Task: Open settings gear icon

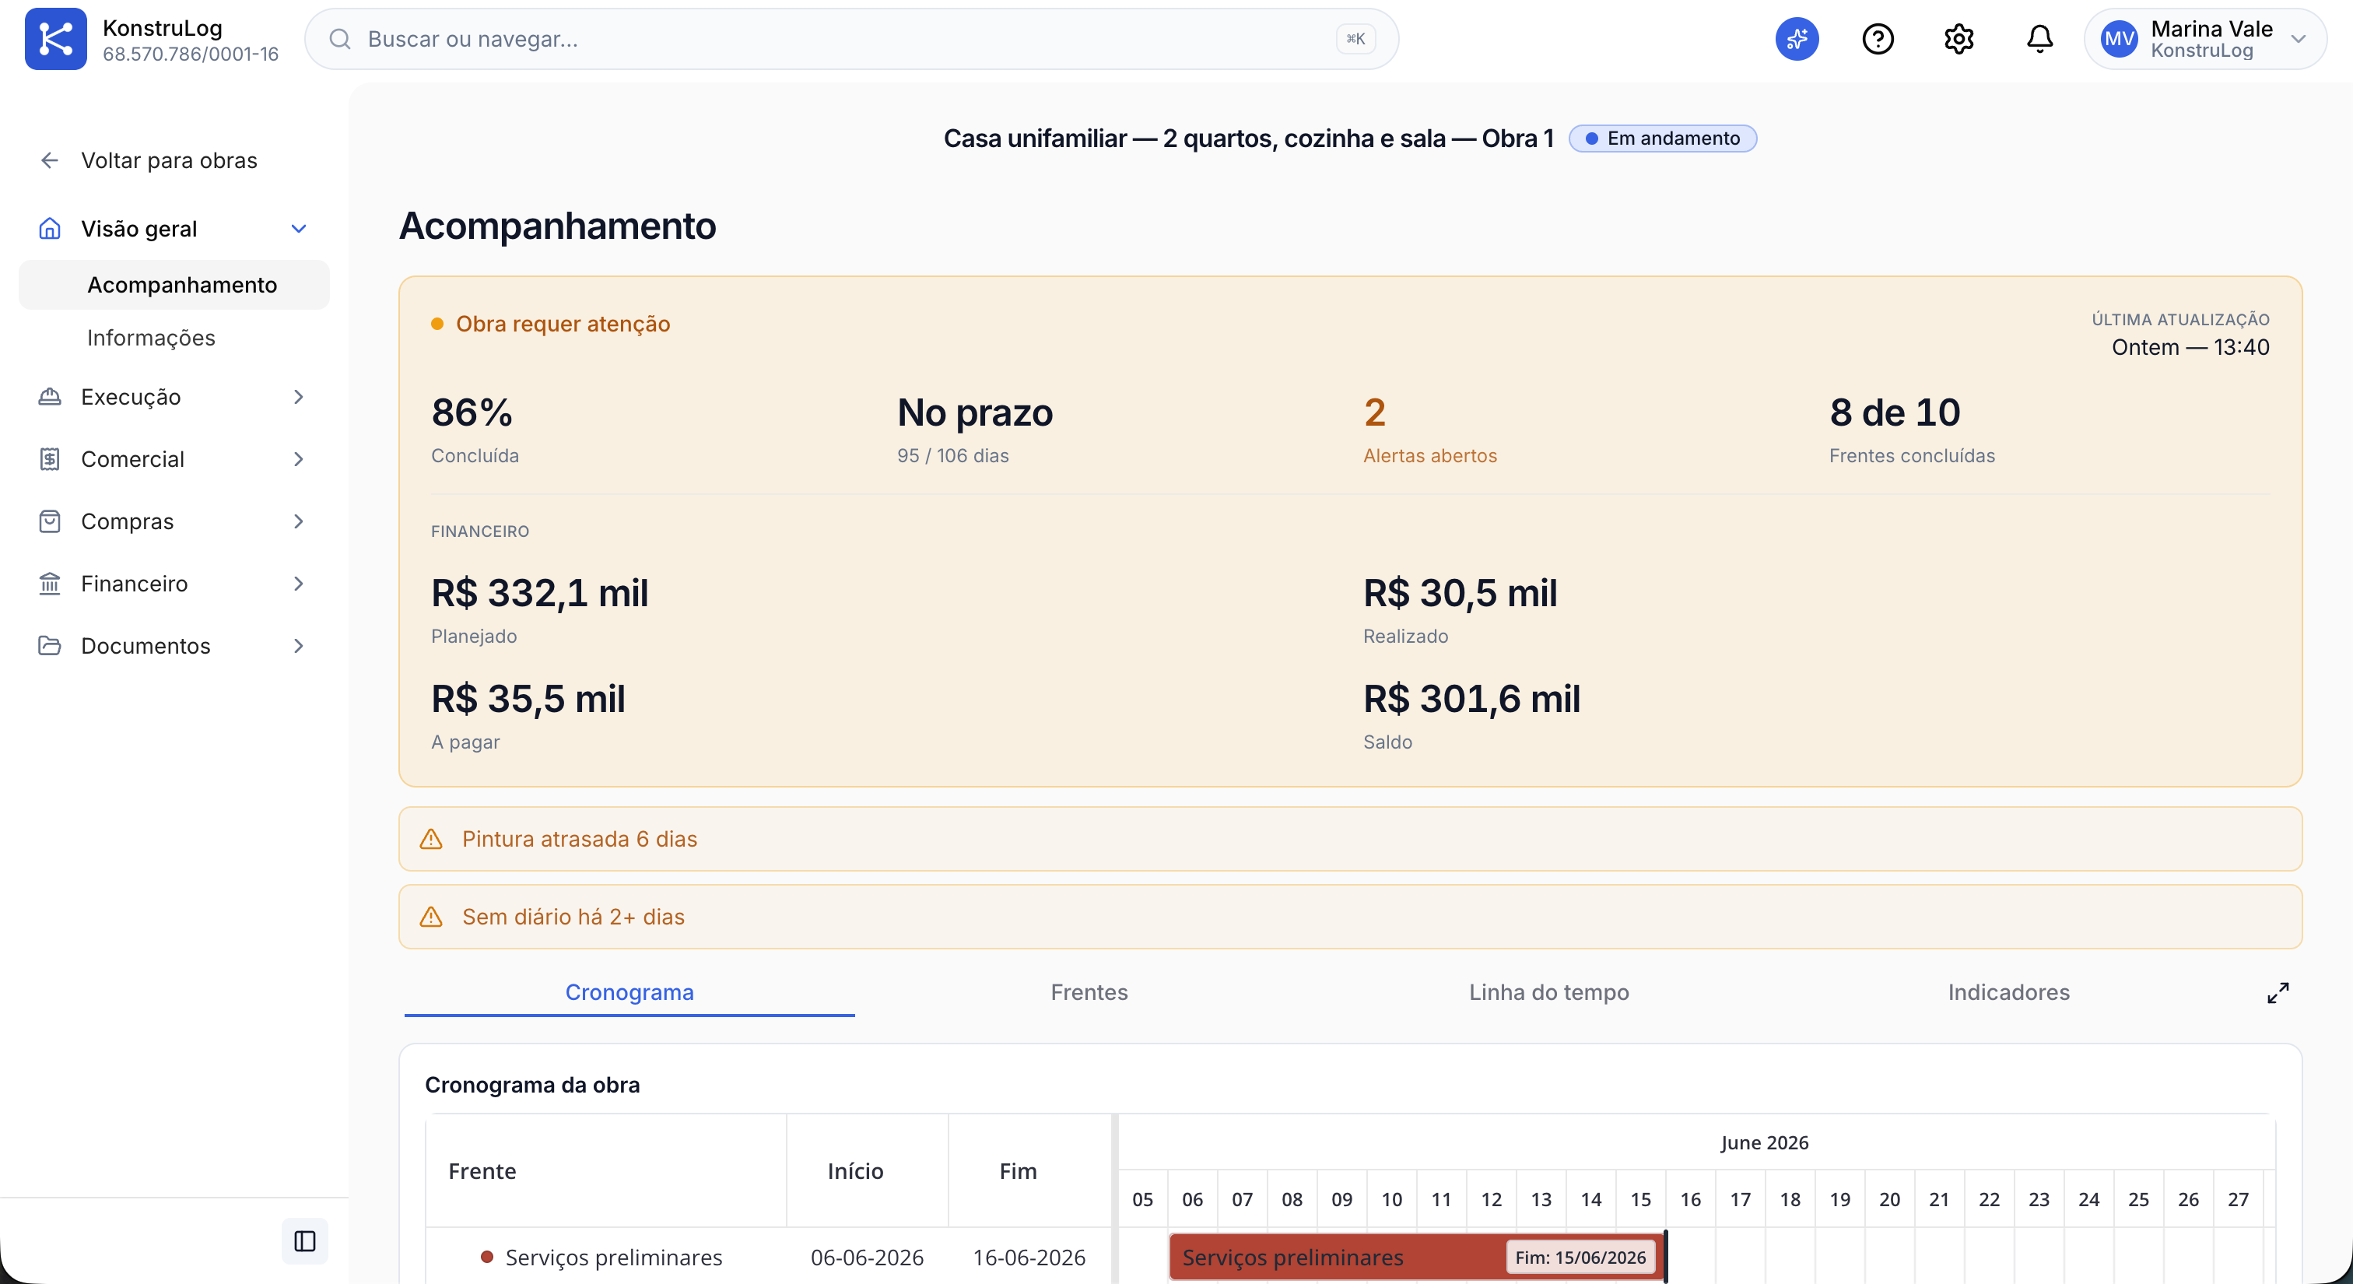Action: click(1958, 39)
